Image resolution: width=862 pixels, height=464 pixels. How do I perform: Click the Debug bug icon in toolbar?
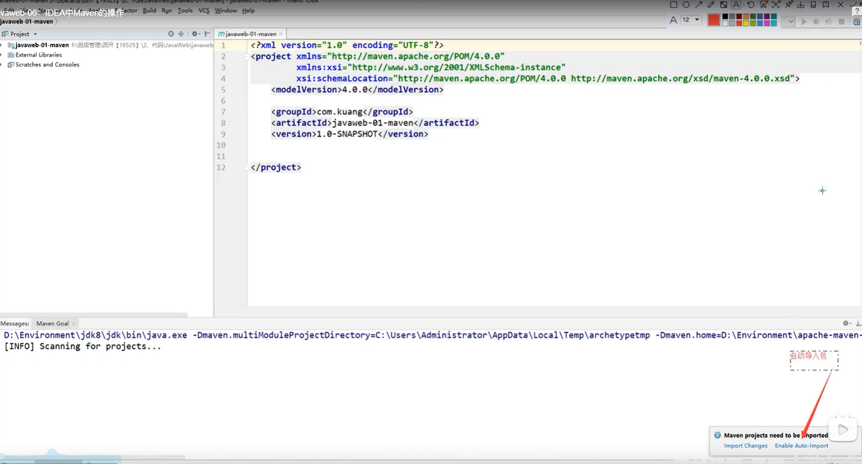coord(816,21)
